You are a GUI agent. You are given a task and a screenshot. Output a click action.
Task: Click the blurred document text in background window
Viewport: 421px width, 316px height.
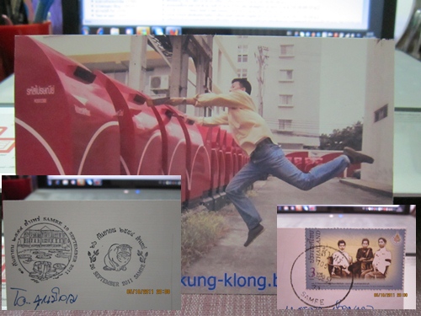pyautogui.click(x=225, y=10)
